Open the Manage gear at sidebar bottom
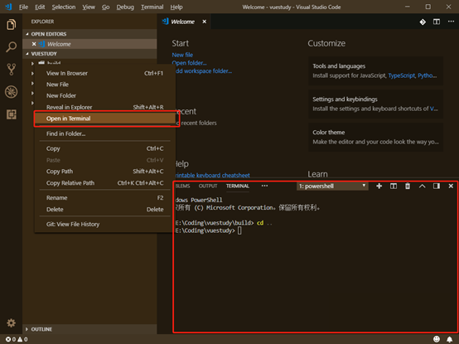This screenshot has height=344, width=459. [x=11, y=323]
